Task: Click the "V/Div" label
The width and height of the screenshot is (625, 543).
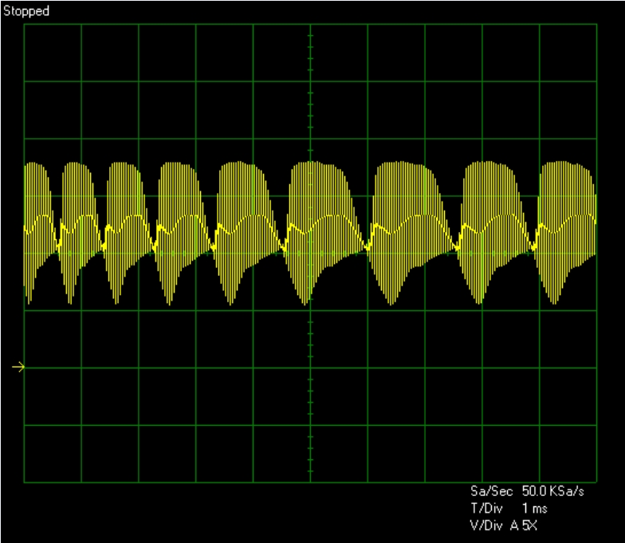Action: pos(486,525)
